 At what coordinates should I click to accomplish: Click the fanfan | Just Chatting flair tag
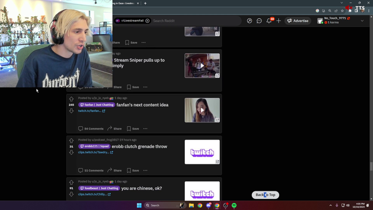pyautogui.click(x=97, y=105)
